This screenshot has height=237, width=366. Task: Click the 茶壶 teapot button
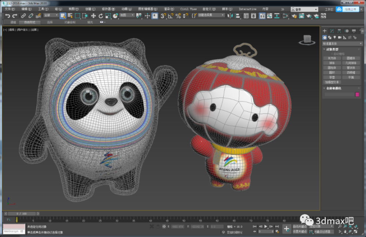[332, 77]
